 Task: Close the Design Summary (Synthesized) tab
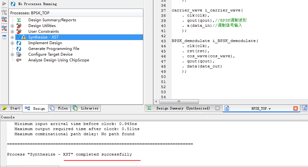(218, 108)
